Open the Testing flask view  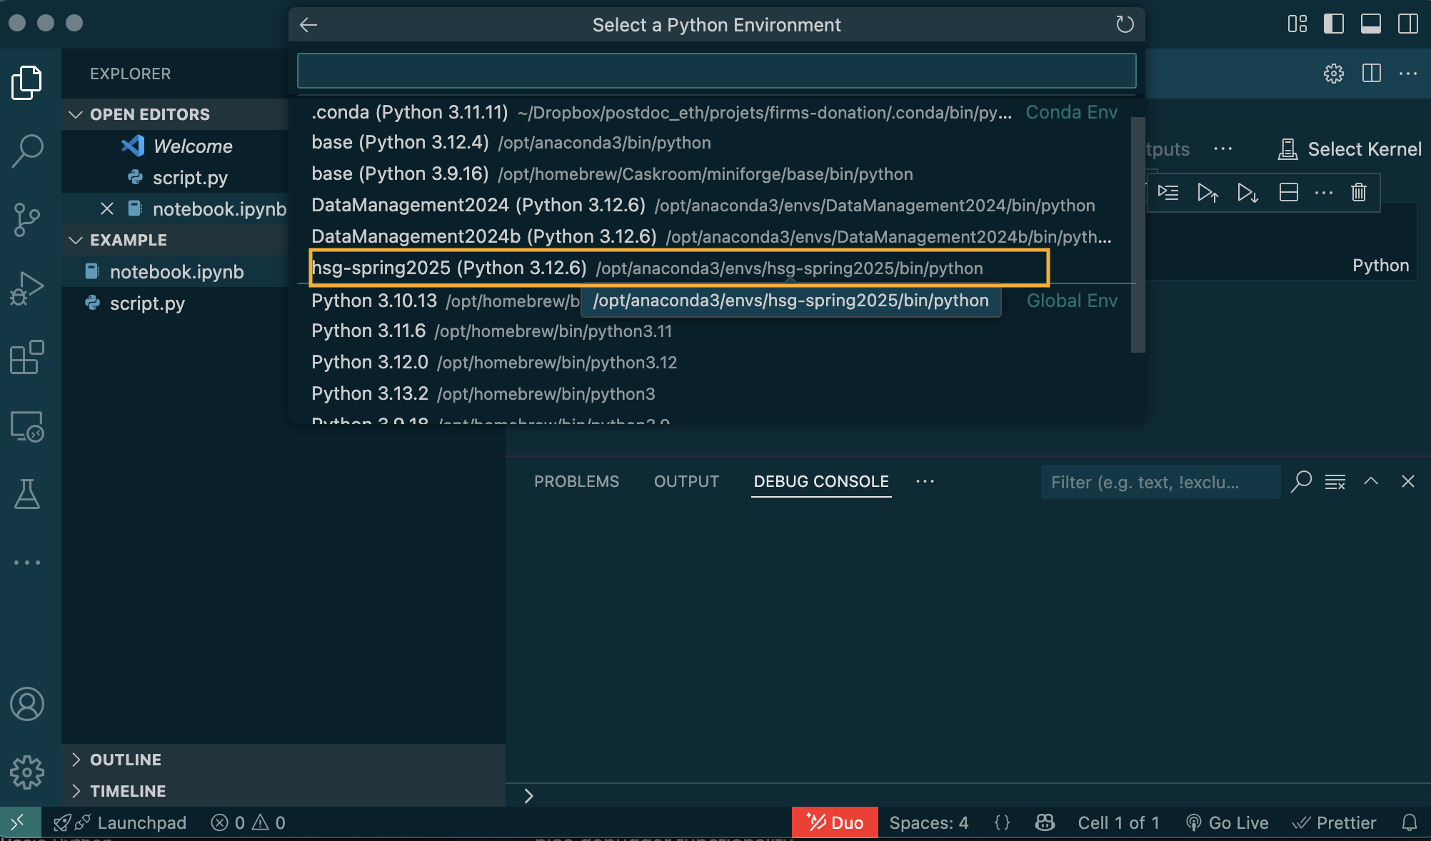[x=27, y=493]
